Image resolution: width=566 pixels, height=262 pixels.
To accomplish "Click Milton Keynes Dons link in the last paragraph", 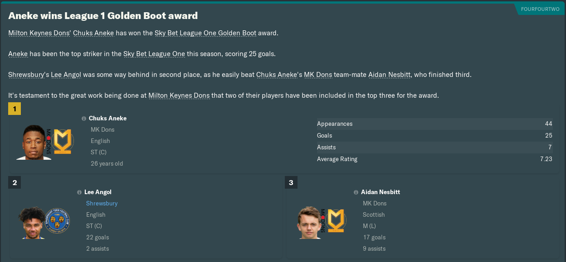I will 179,95.
